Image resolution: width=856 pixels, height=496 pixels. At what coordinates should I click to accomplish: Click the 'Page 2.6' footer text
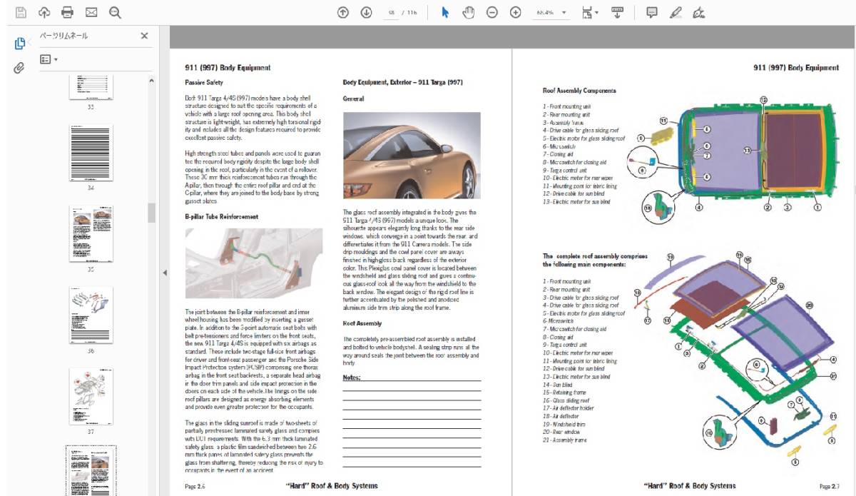pyautogui.click(x=195, y=486)
